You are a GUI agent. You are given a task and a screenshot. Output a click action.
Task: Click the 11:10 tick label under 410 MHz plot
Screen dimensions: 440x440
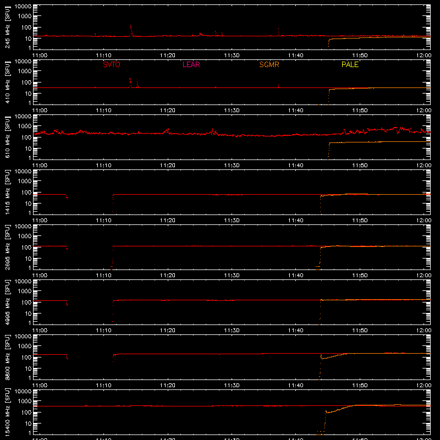tap(104, 111)
